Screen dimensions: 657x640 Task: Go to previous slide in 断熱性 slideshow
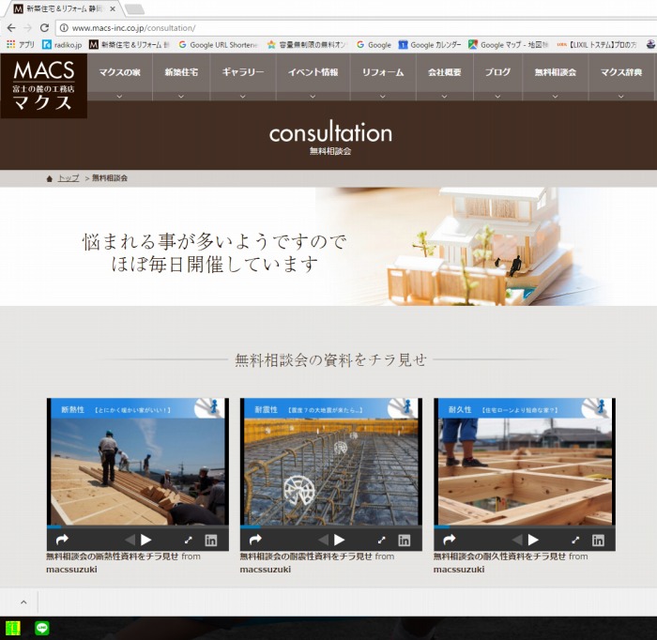click(x=130, y=540)
